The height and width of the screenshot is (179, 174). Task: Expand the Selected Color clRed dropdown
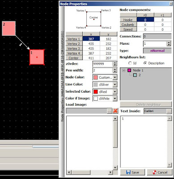pyautogui.click(x=115, y=92)
